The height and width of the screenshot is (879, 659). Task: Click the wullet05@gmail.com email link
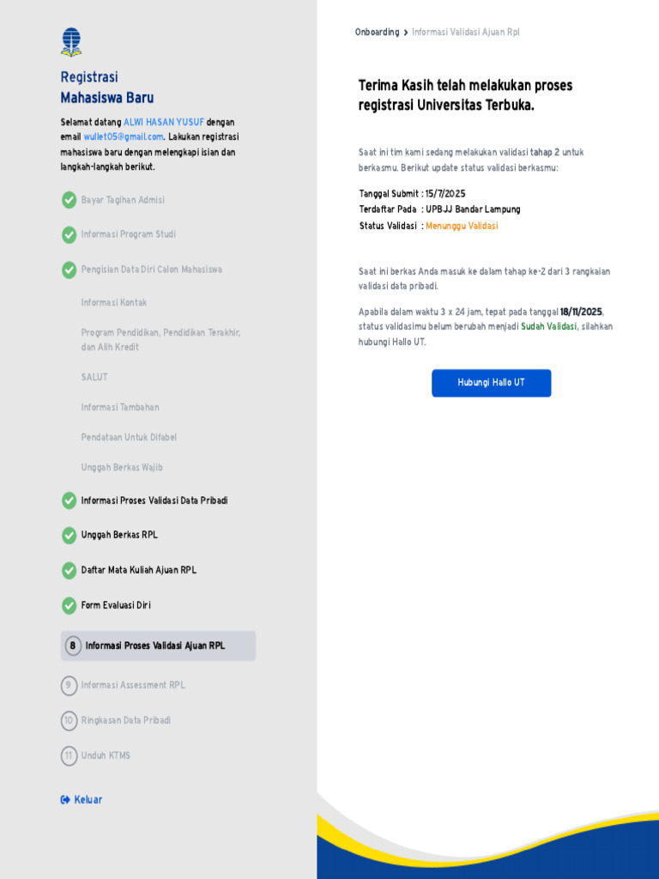pyautogui.click(x=124, y=136)
